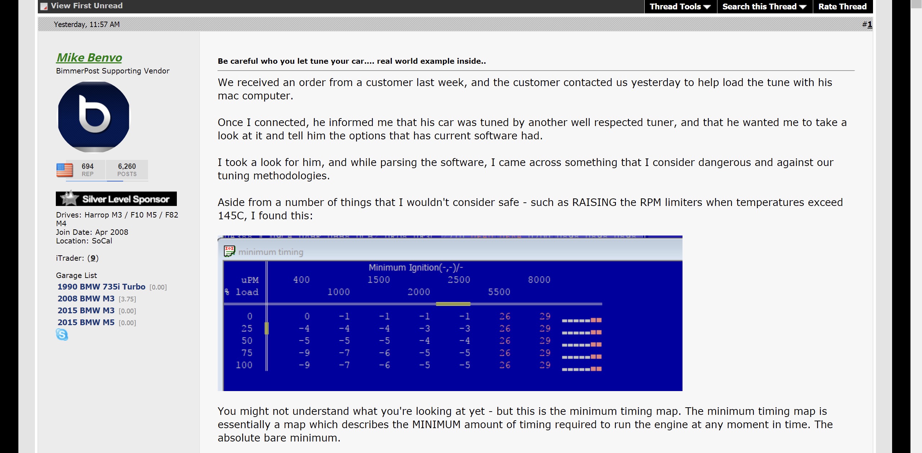Image resolution: width=922 pixels, height=453 pixels.
Task: Click the 'Join Date: Apr 2008' text
Action: coord(92,232)
